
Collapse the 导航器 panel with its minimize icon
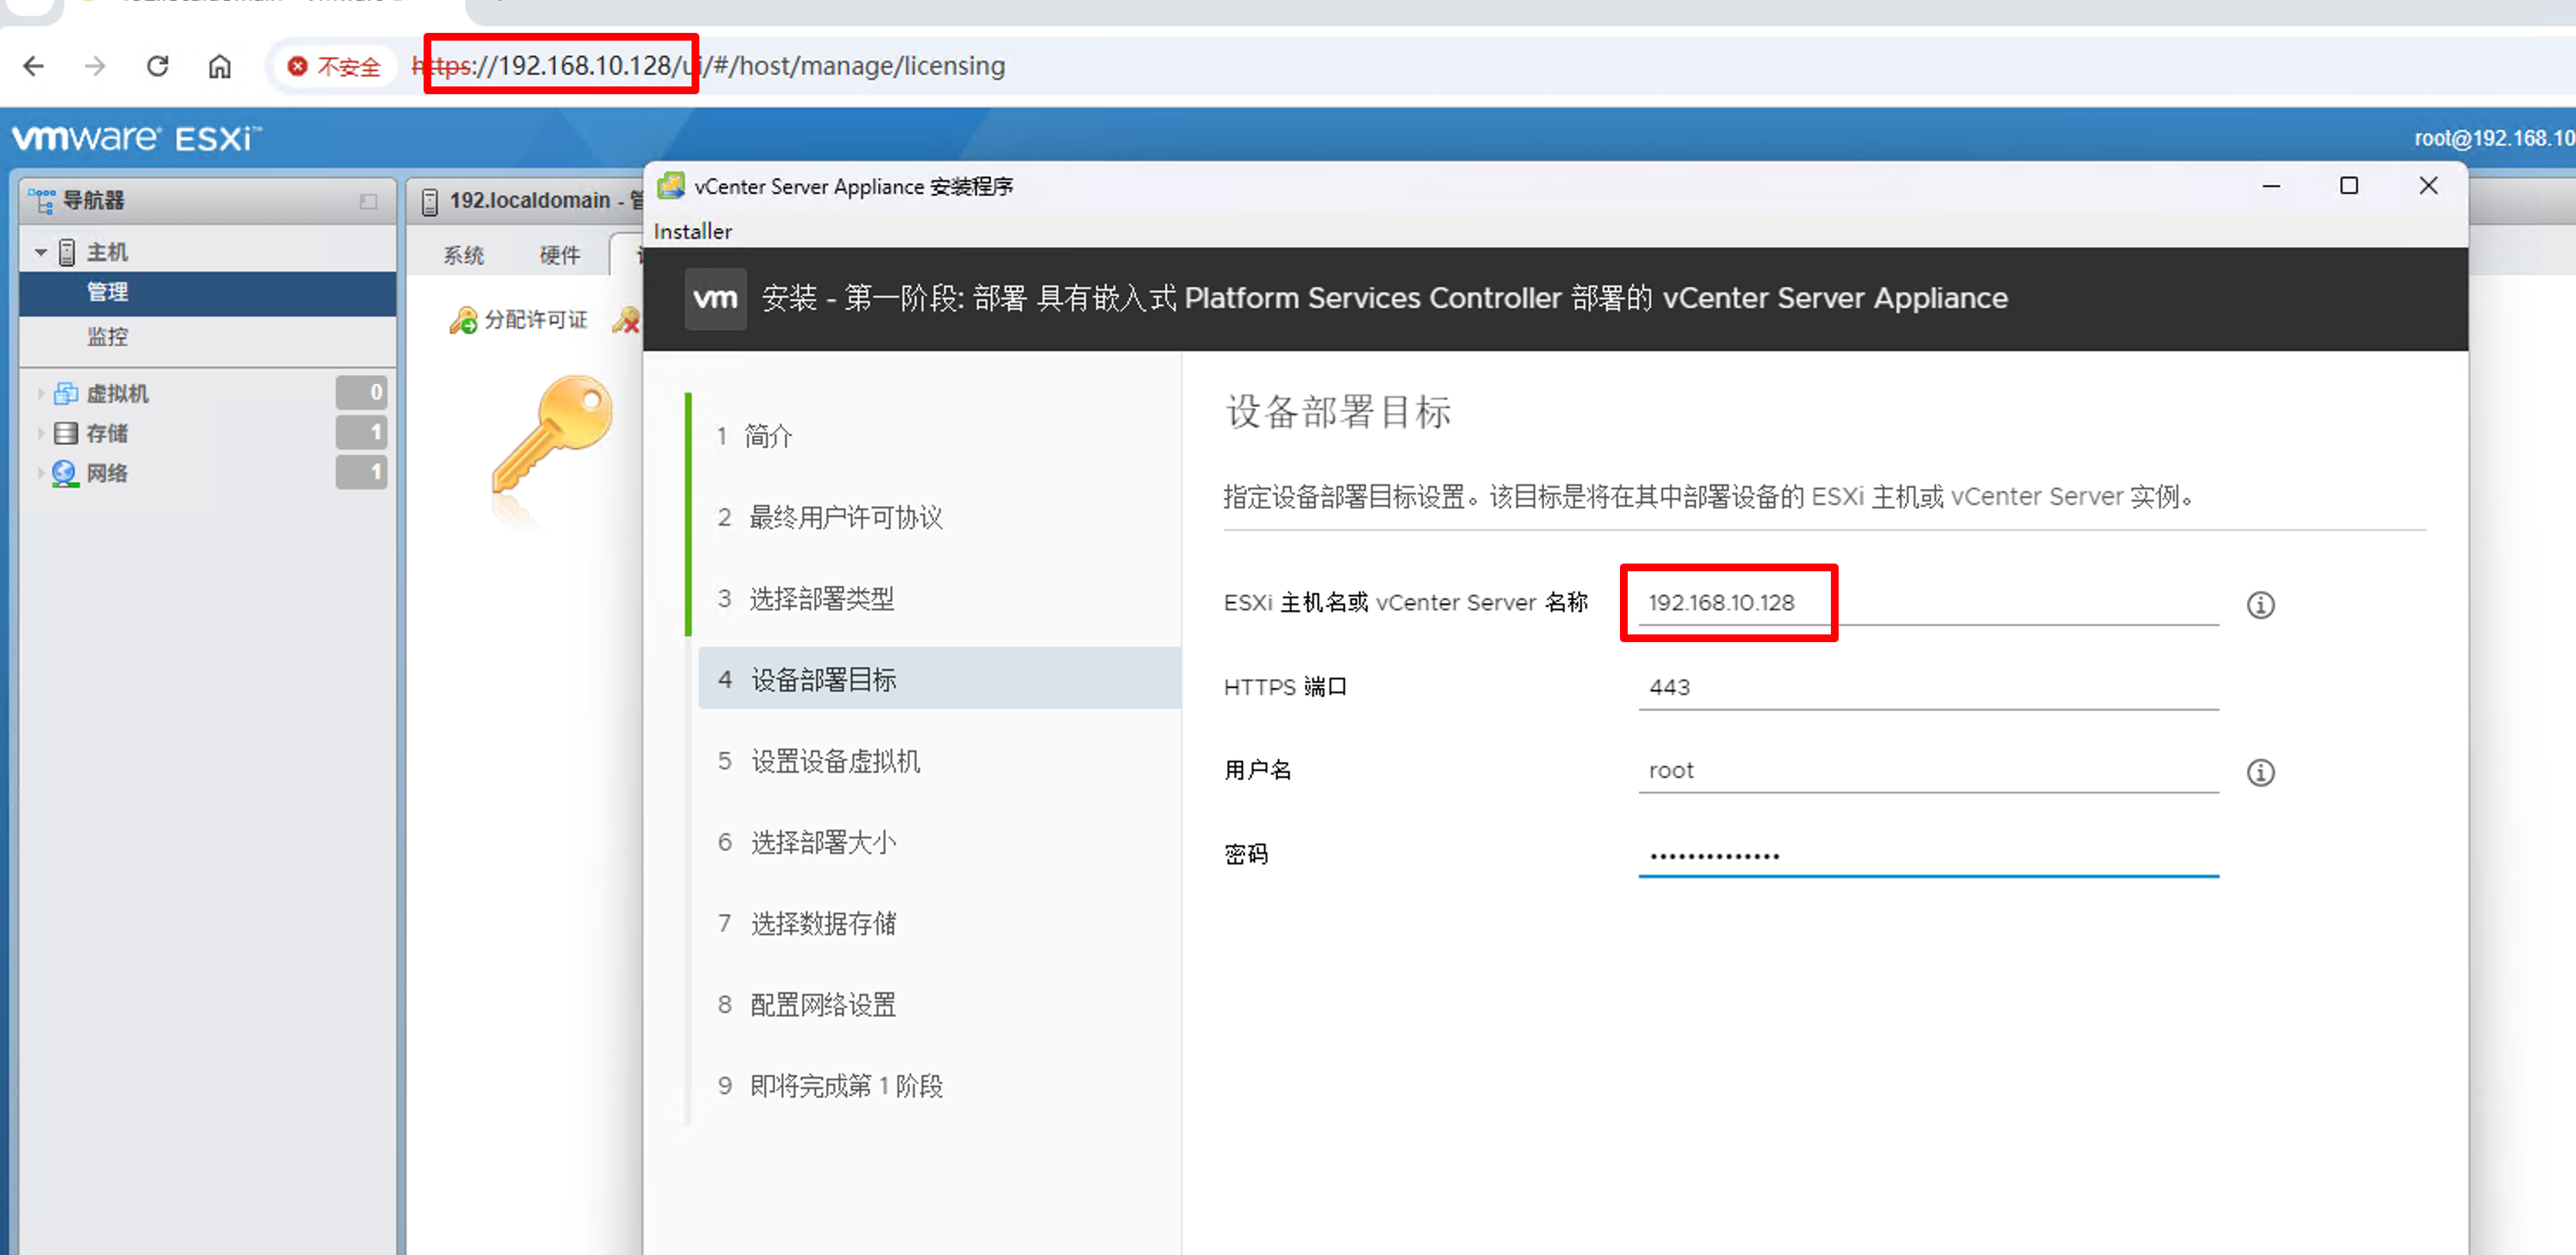[368, 201]
